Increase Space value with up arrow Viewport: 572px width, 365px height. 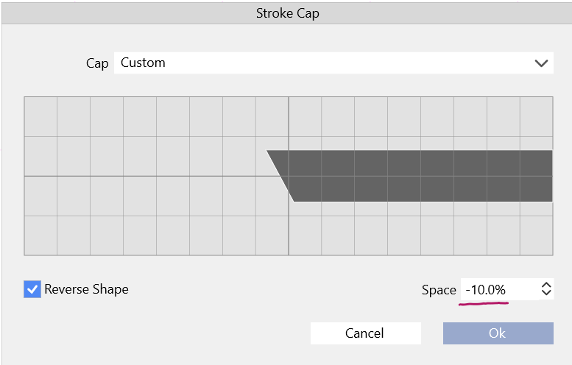(546, 285)
